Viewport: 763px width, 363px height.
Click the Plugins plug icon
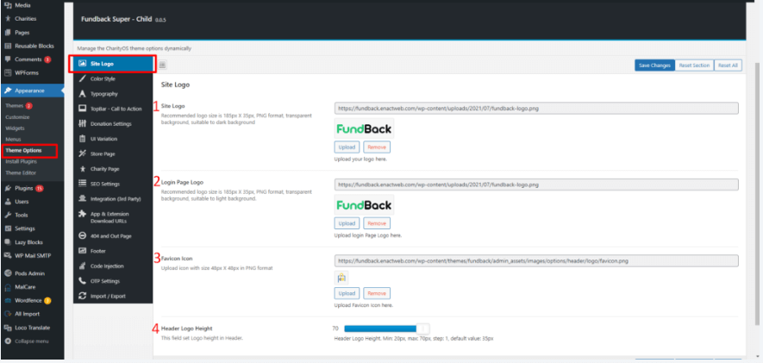pyautogui.click(x=7, y=188)
